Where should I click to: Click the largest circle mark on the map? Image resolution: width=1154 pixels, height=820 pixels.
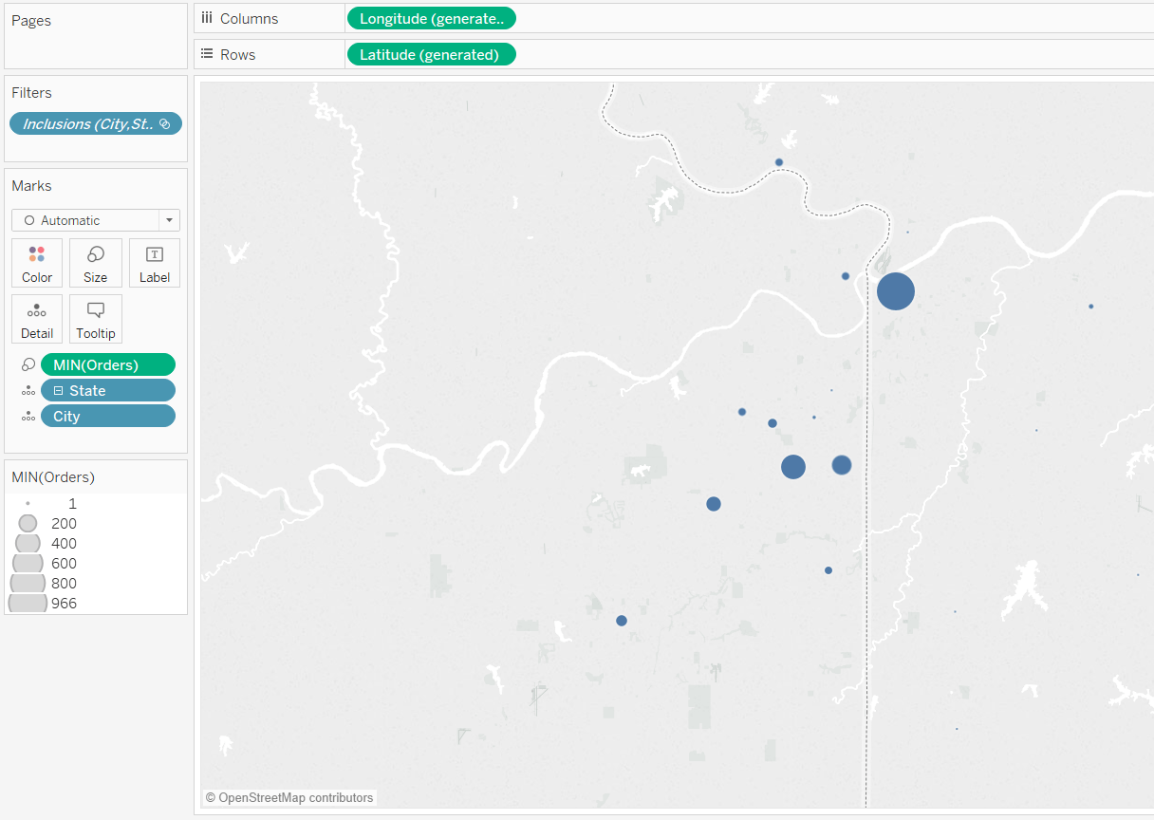(x=895, y=291)
